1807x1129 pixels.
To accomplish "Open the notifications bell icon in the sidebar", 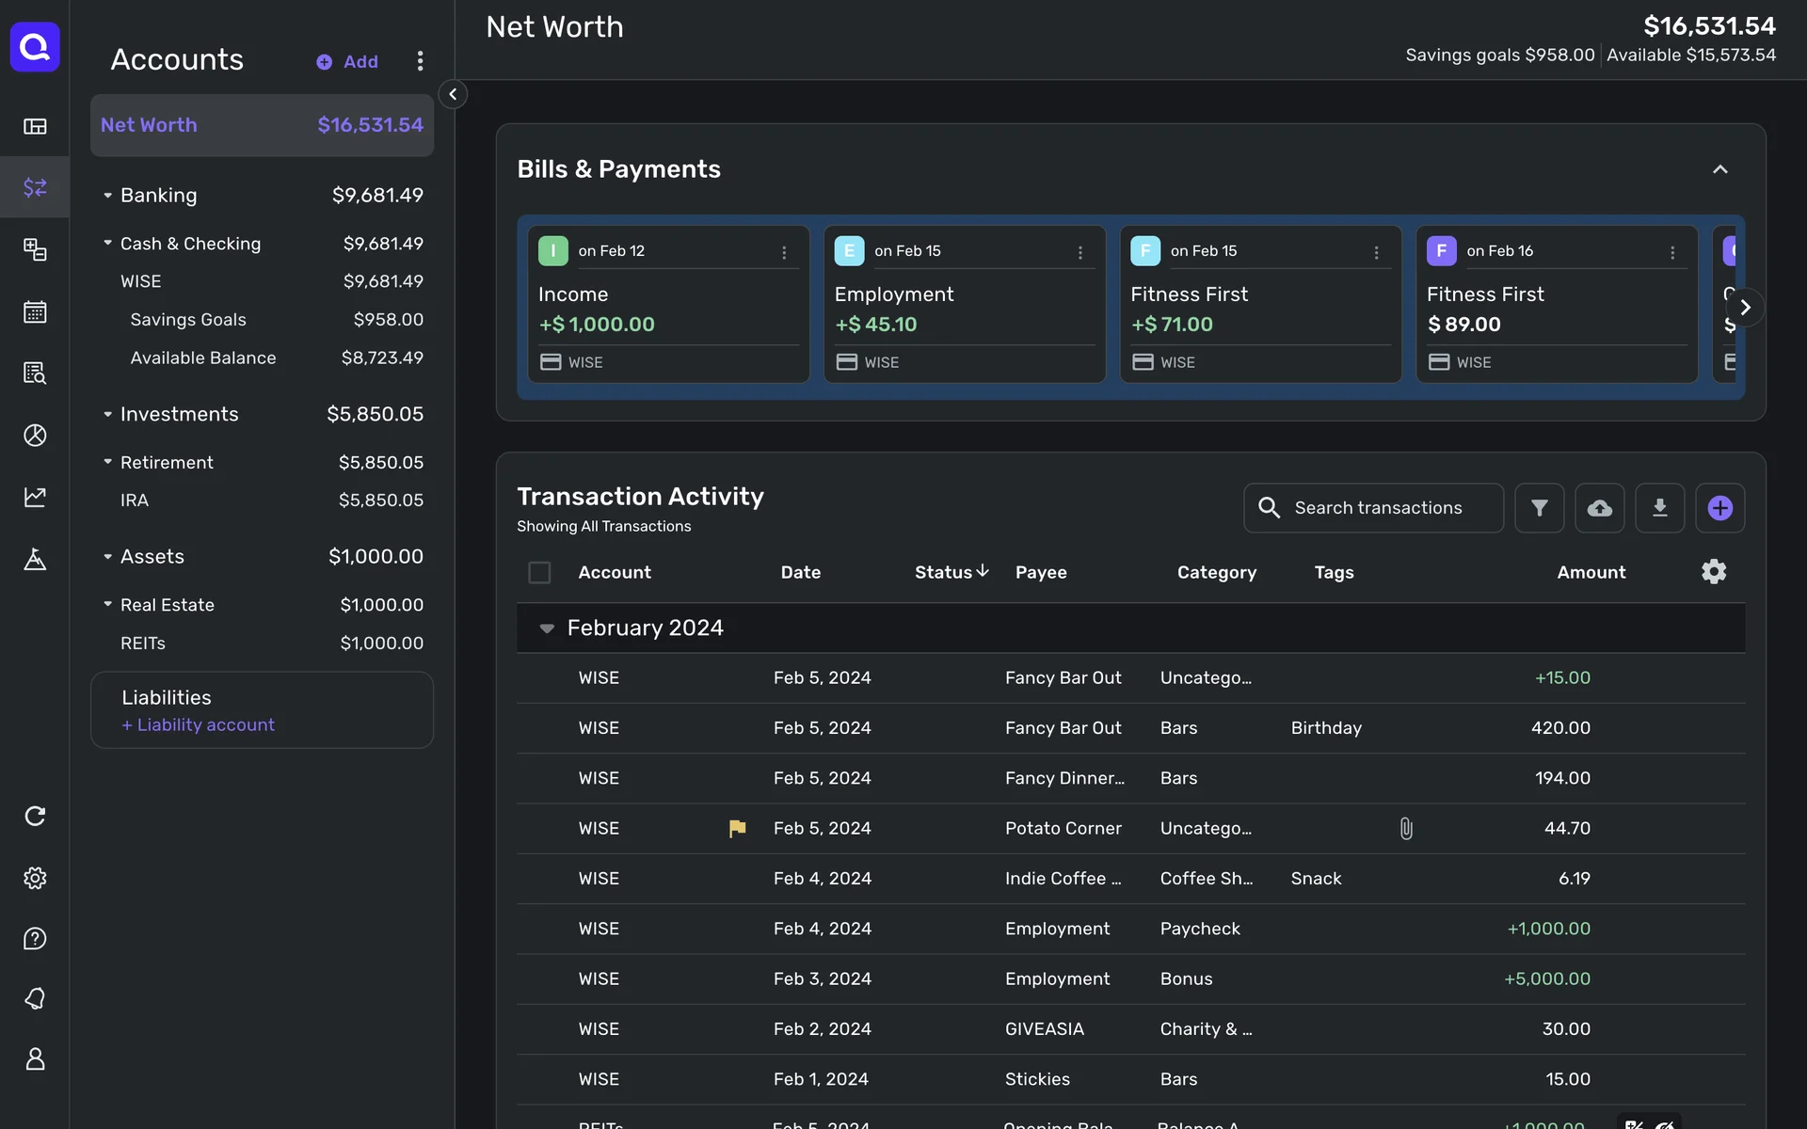I will 35,998.
